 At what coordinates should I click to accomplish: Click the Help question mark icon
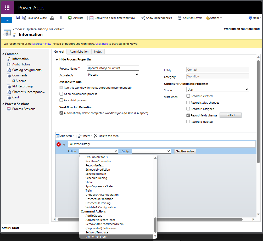(x=250, y=18)
